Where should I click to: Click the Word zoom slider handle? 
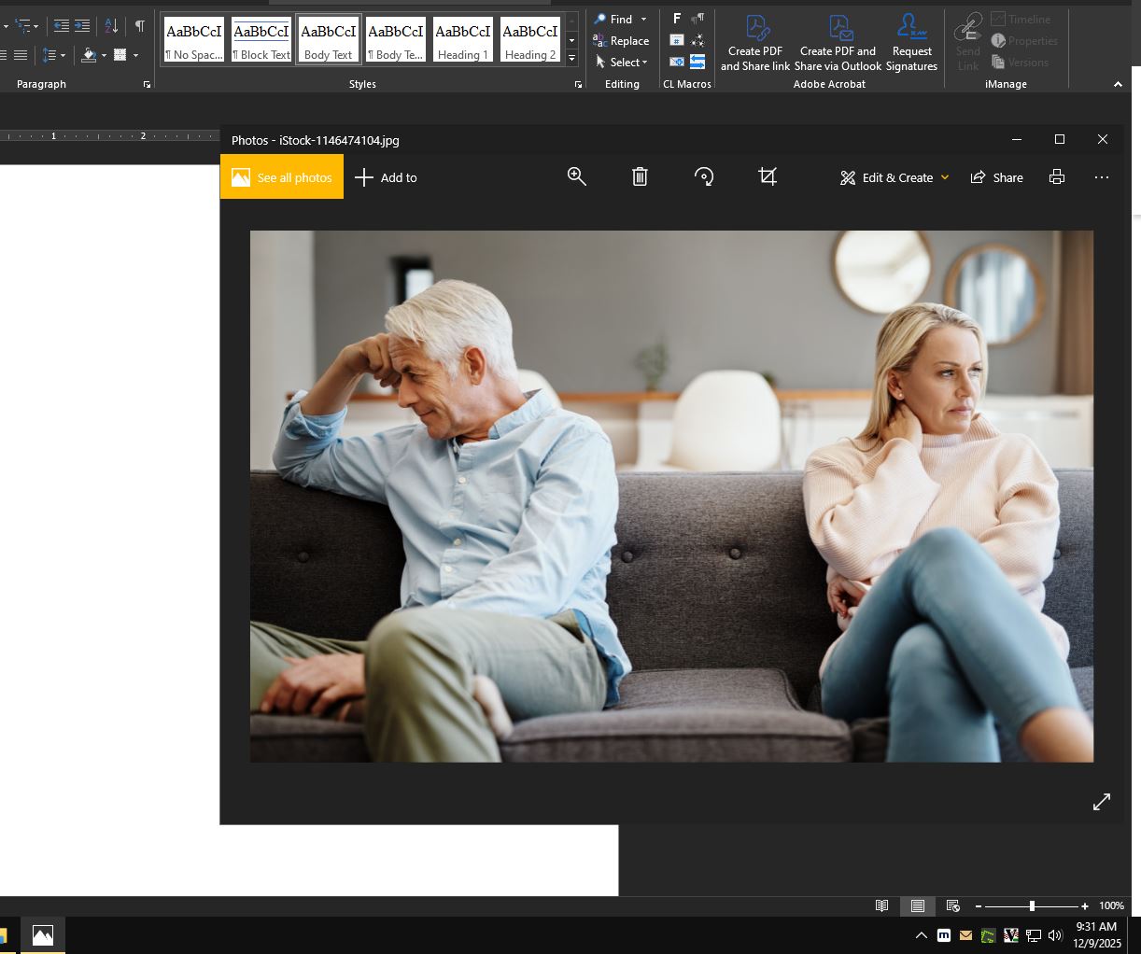pos(1032,905)
